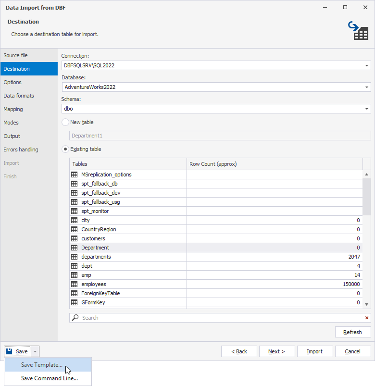The height and width of the screenshot is (386, 375).
Task: Select the New table radio button
Action: click(x=65, y=122)
